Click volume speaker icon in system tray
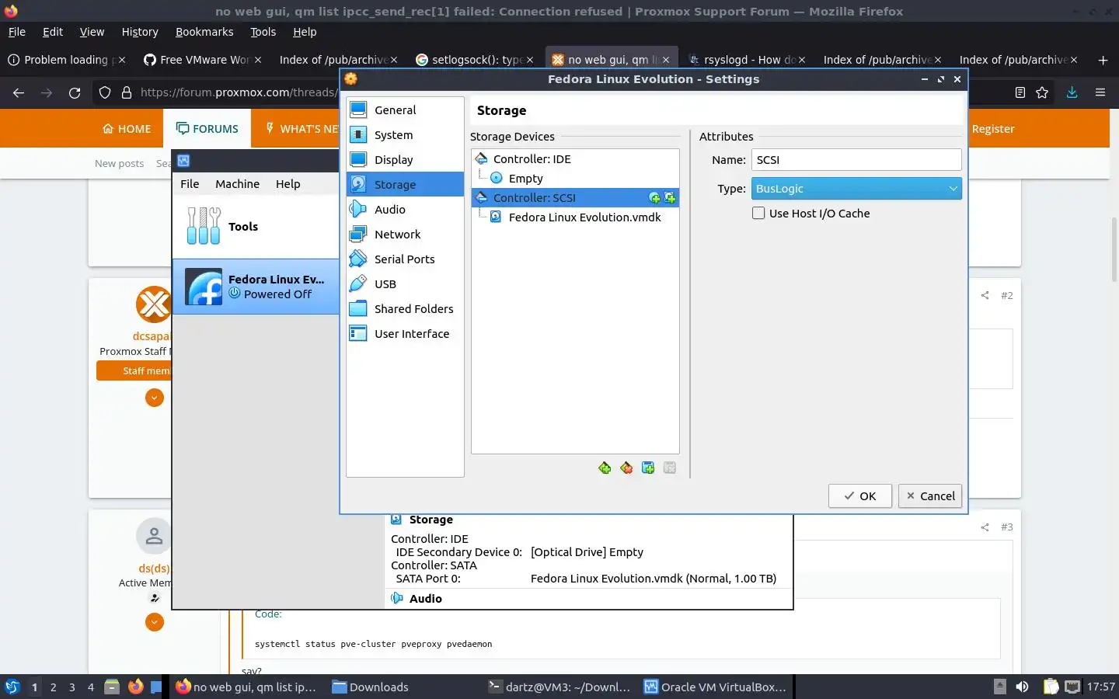 coord(1023,687)
